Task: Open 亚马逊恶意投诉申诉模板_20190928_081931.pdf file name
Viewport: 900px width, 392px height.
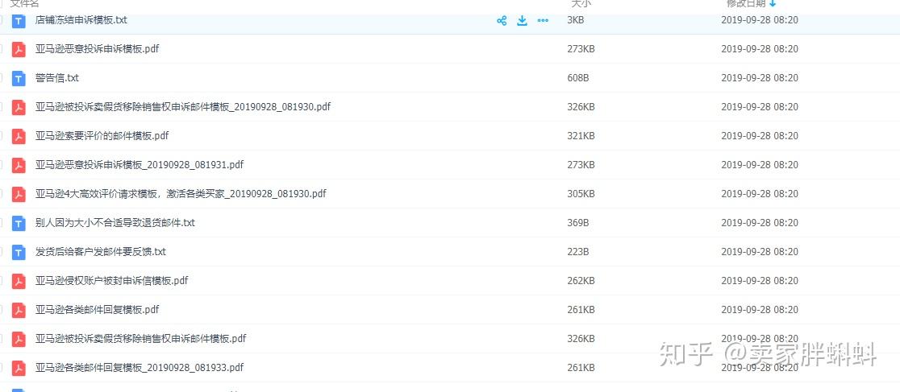Action: pos(139,165)
